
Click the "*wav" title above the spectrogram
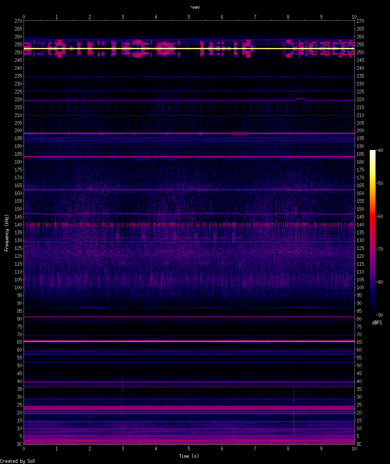(195, 7)
